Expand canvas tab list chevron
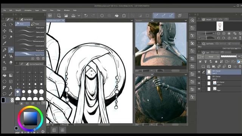The image size is (242, 136). [x=132, y=20]
